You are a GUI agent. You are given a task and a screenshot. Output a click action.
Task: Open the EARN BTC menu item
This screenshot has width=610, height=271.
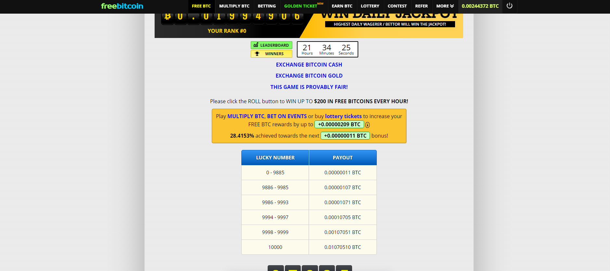(x=342, y=6)
